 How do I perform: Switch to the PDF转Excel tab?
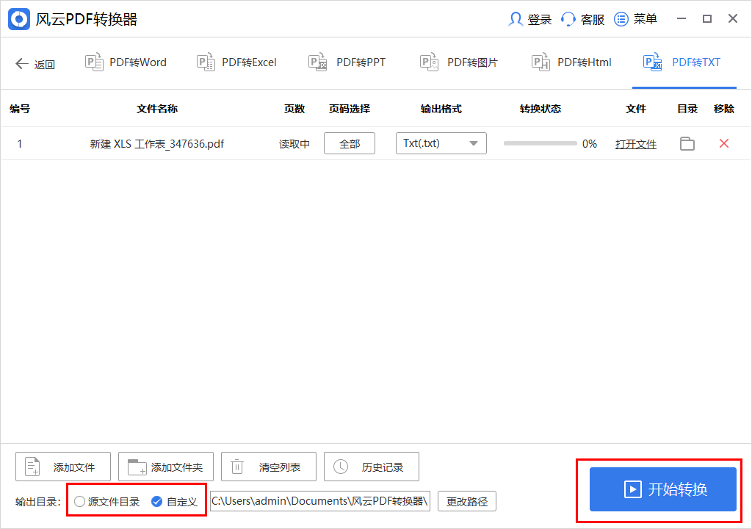coord(237,62)
